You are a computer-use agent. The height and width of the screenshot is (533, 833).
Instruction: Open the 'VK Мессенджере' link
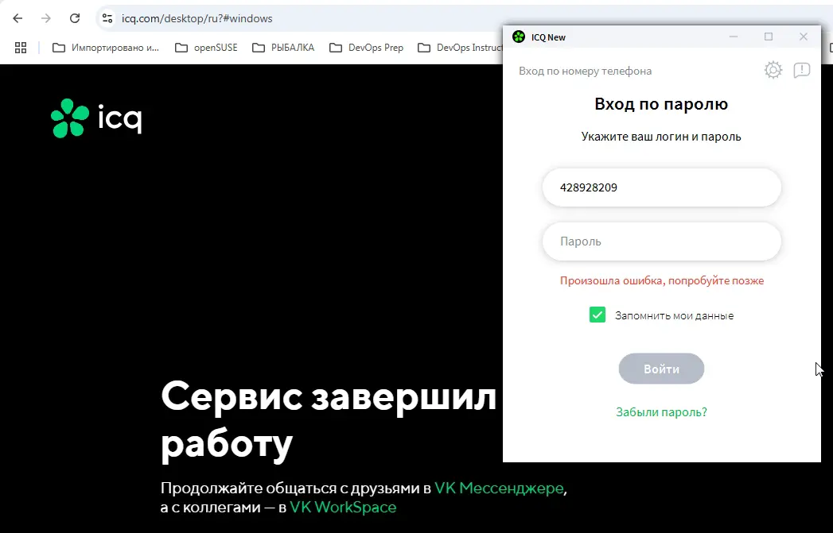click(499, 488)
